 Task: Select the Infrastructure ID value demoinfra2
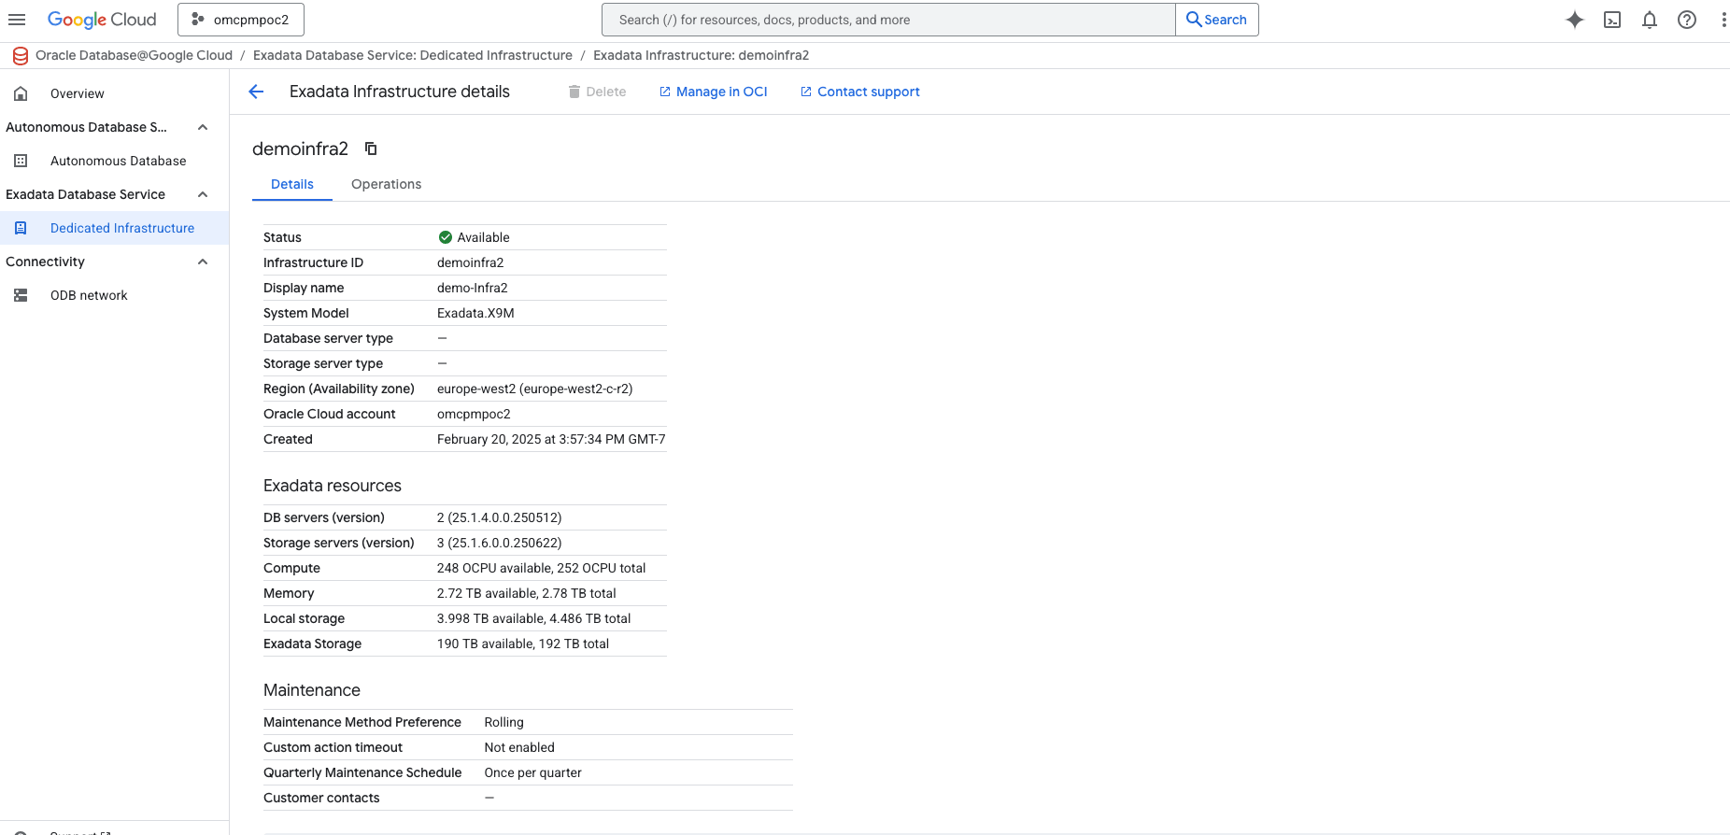click(x=470, y=262)
